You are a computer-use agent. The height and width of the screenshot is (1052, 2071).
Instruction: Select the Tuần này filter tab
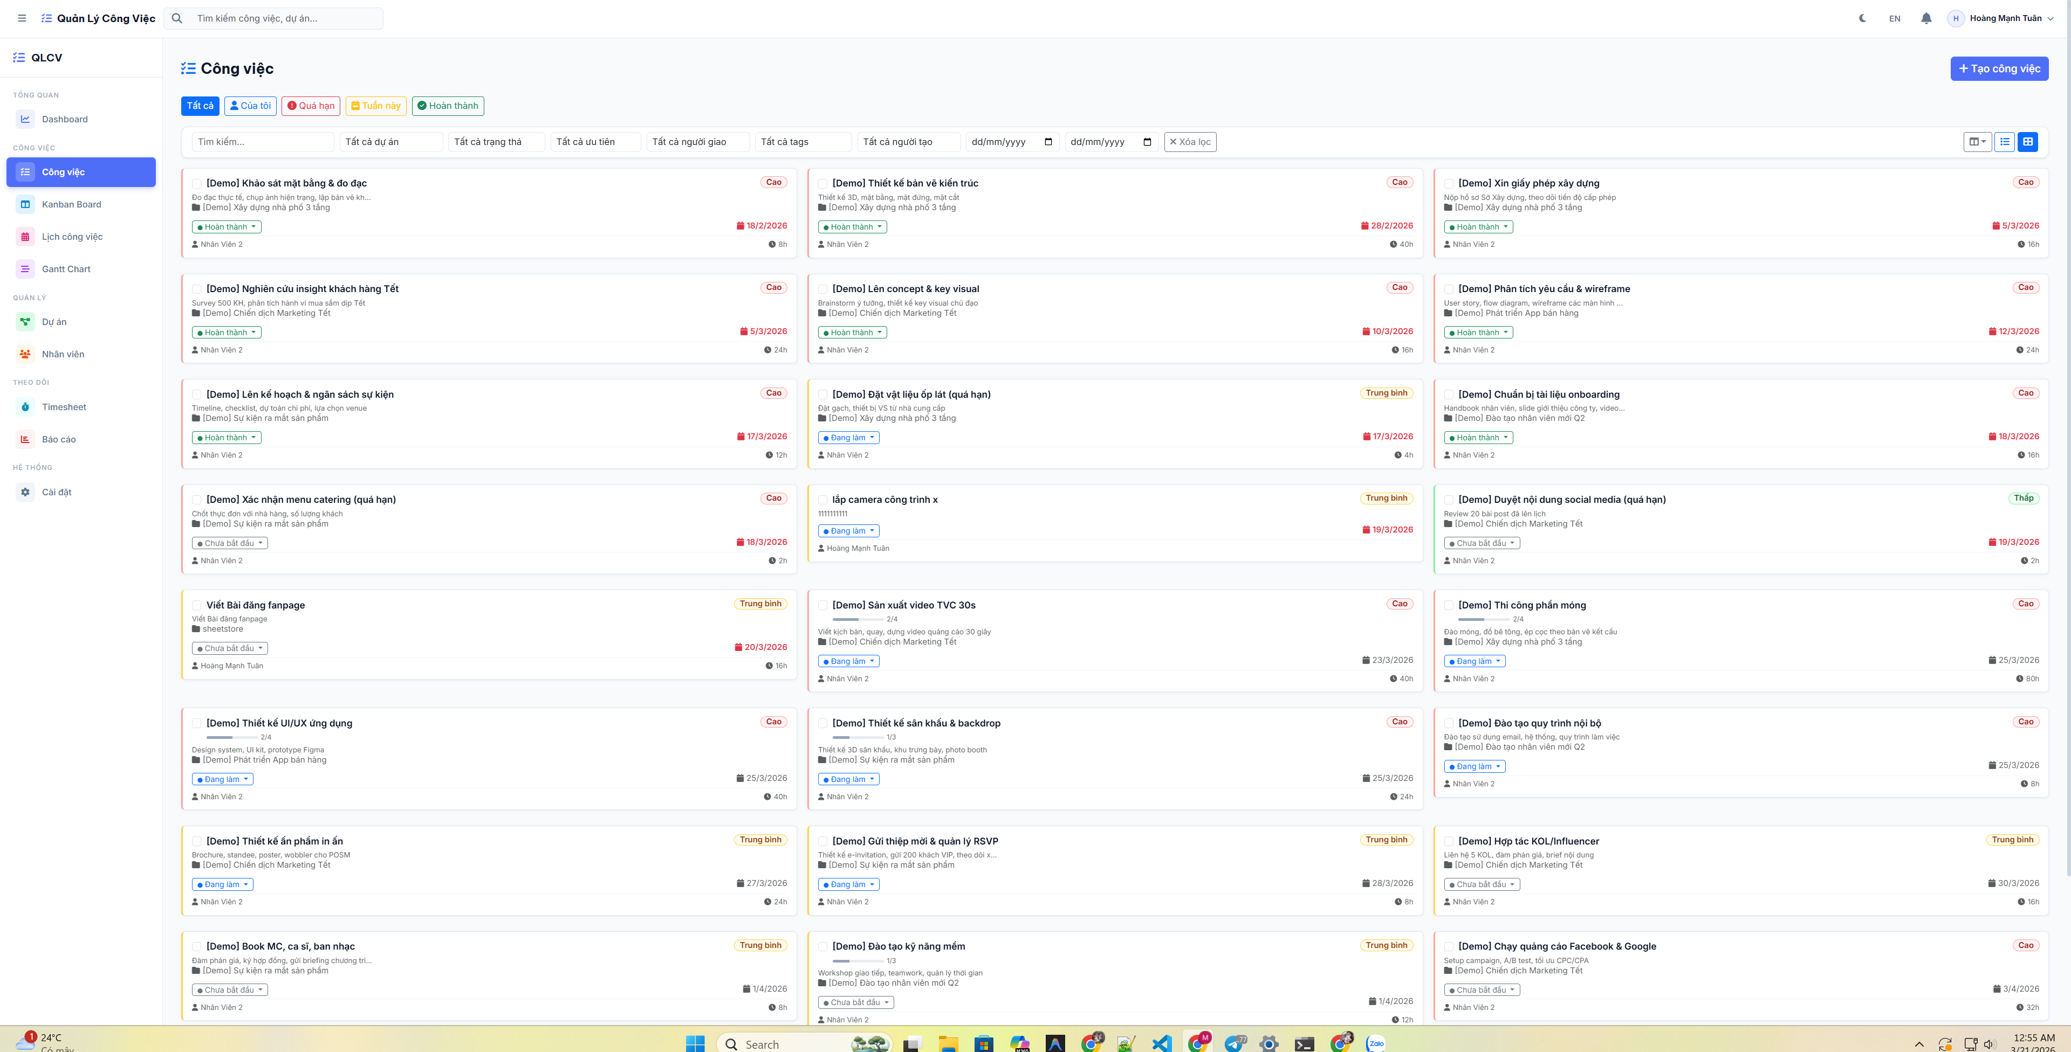375,106
